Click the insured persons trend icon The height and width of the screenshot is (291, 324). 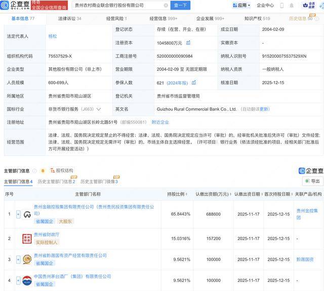(x=193, y=82)
